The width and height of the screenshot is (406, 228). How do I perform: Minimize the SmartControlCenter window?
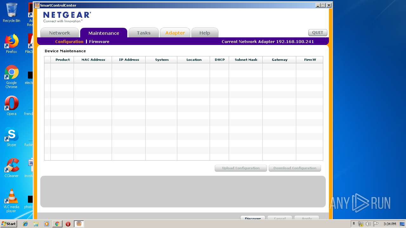tap(318, 5)
